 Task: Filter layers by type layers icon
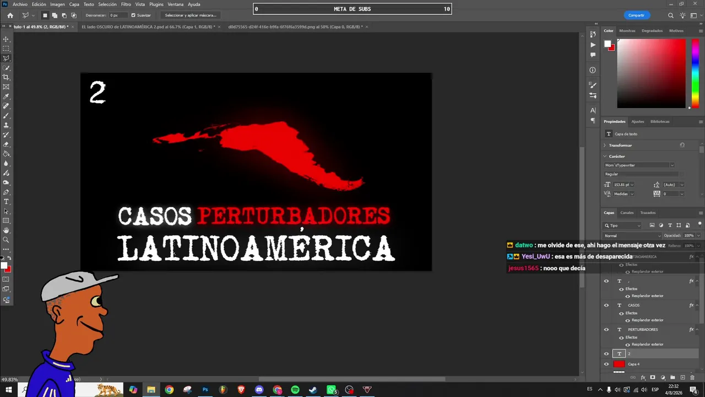click(670, 226)
